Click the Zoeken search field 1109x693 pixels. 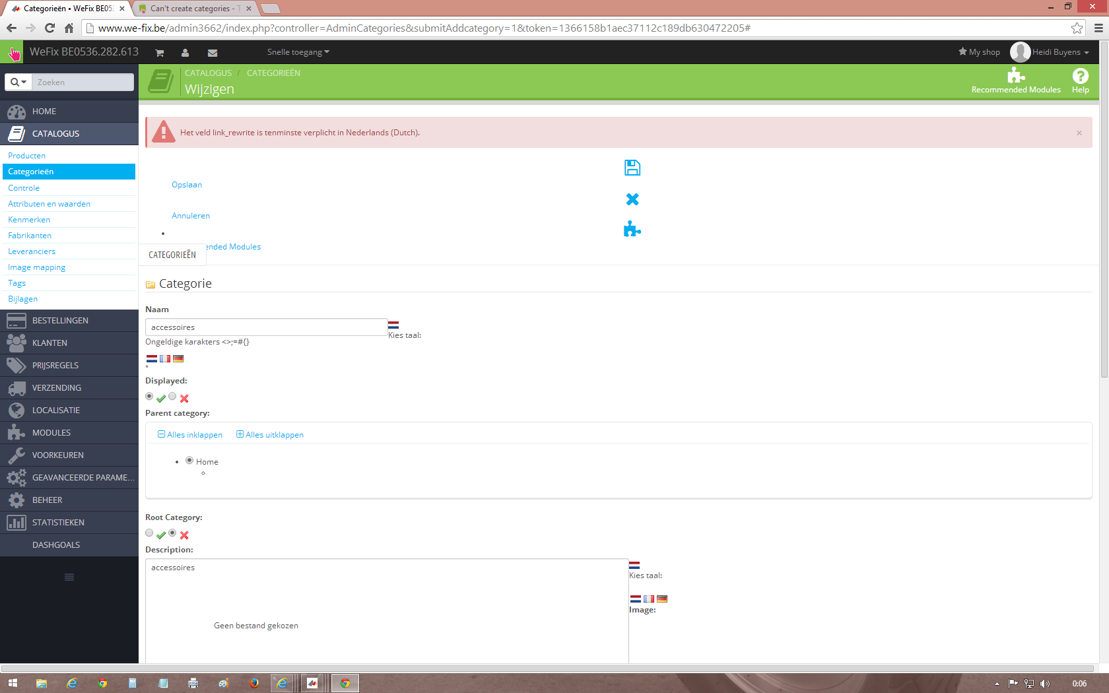[83, 82]
